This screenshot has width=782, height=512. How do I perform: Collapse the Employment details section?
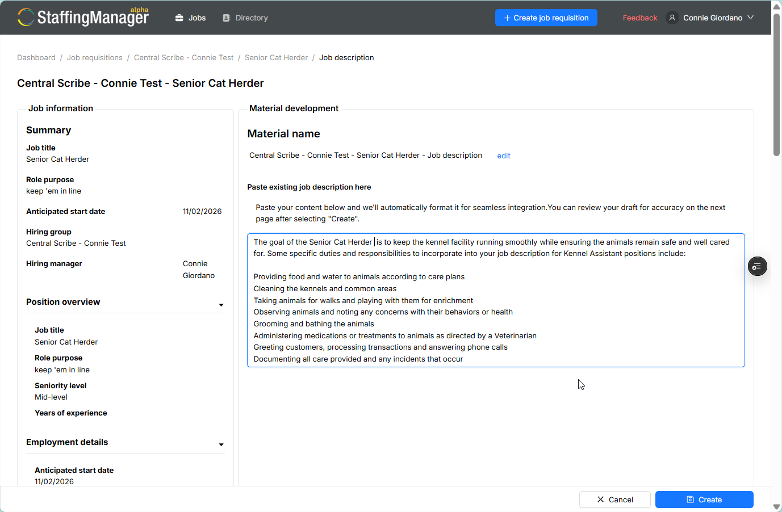(x=221, y=444)
